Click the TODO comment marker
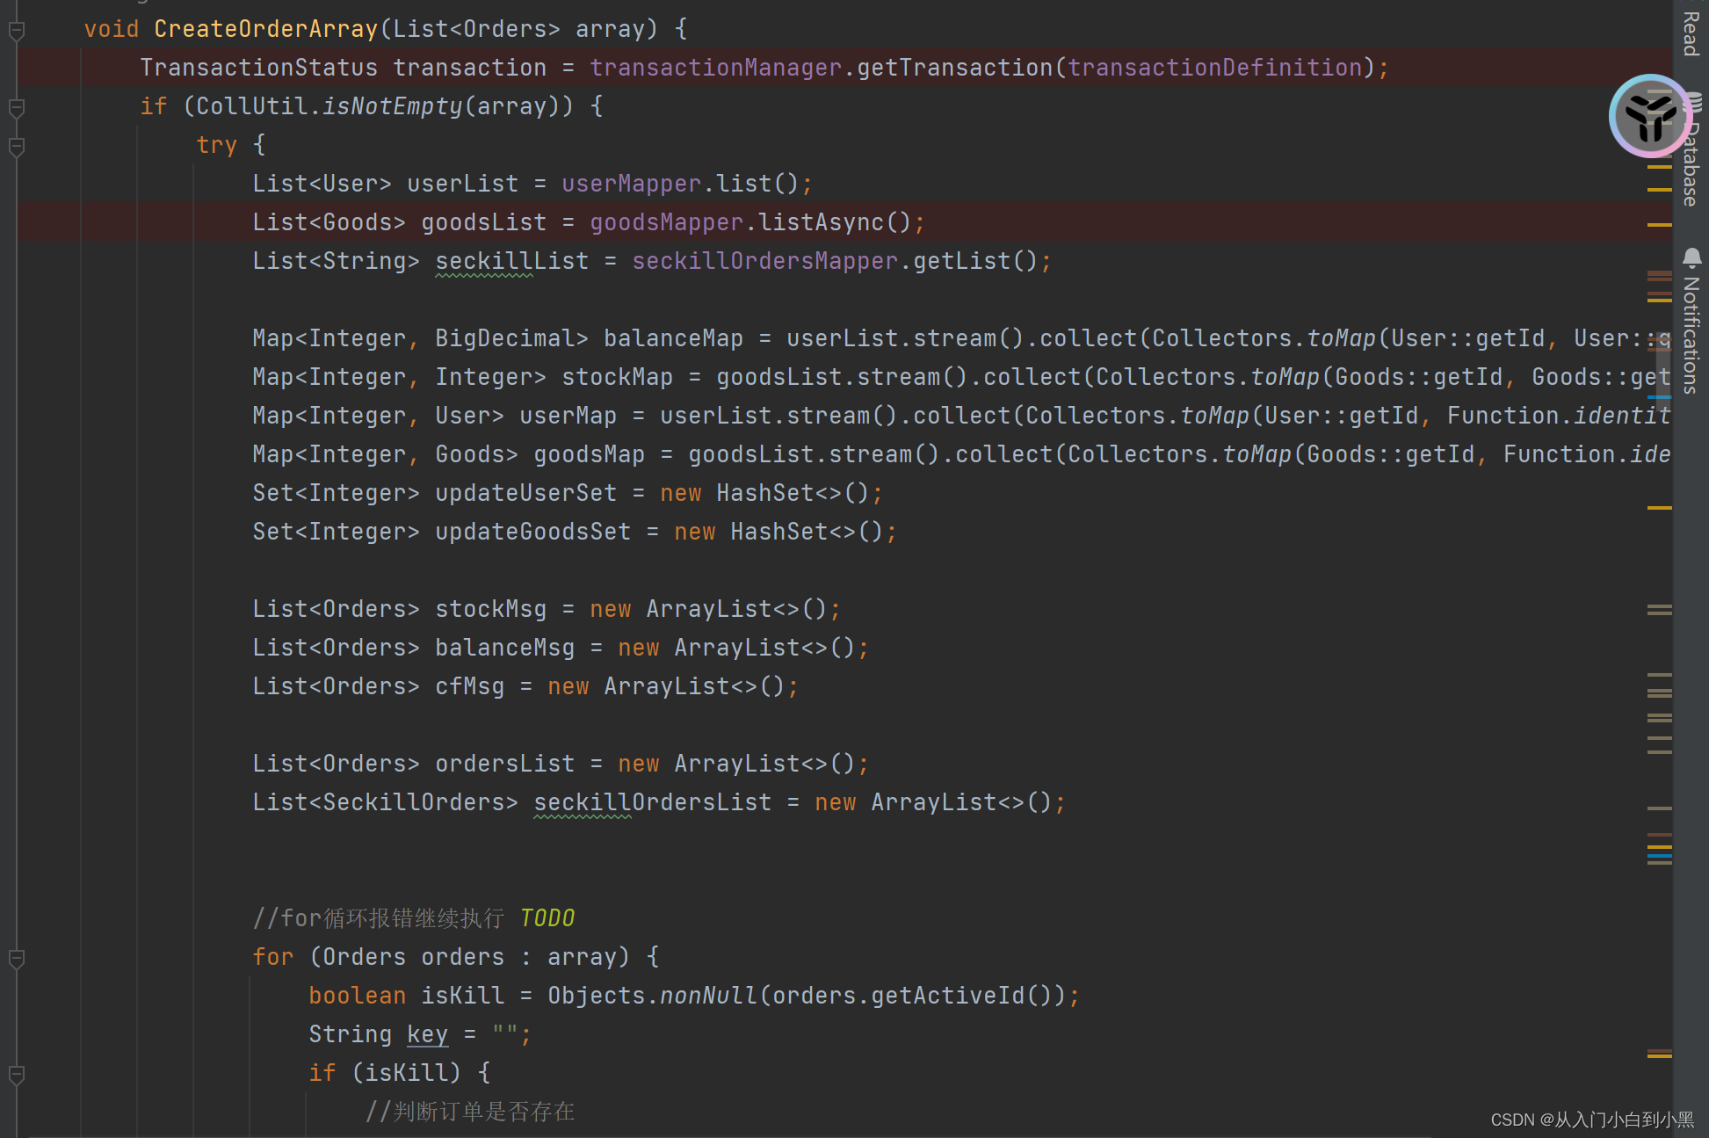Viewport: 1709px width, 1138px height. [547, 918]
